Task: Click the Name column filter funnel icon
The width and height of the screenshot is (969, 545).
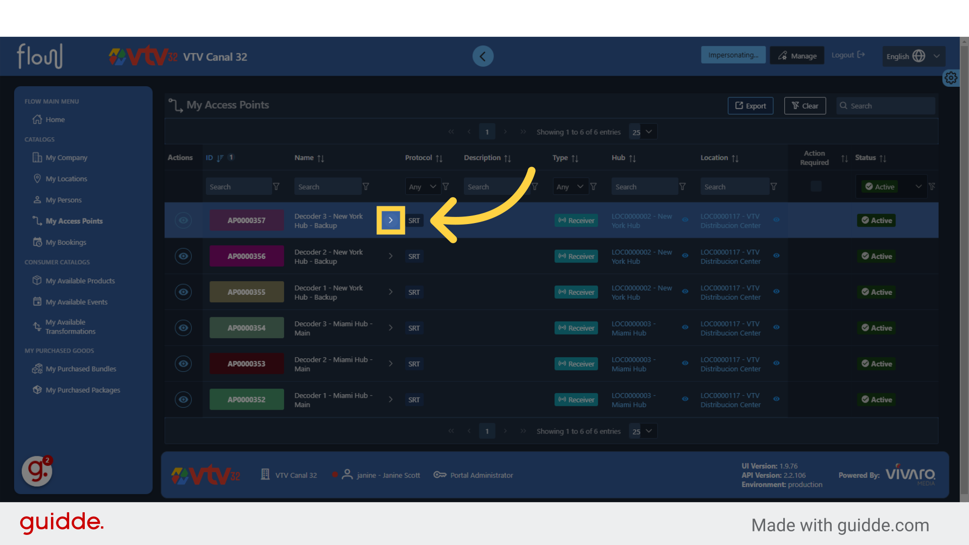Action: pyautogui.click(x=366, y=187)
